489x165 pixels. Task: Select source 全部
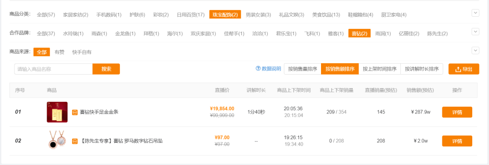(42, 52)
